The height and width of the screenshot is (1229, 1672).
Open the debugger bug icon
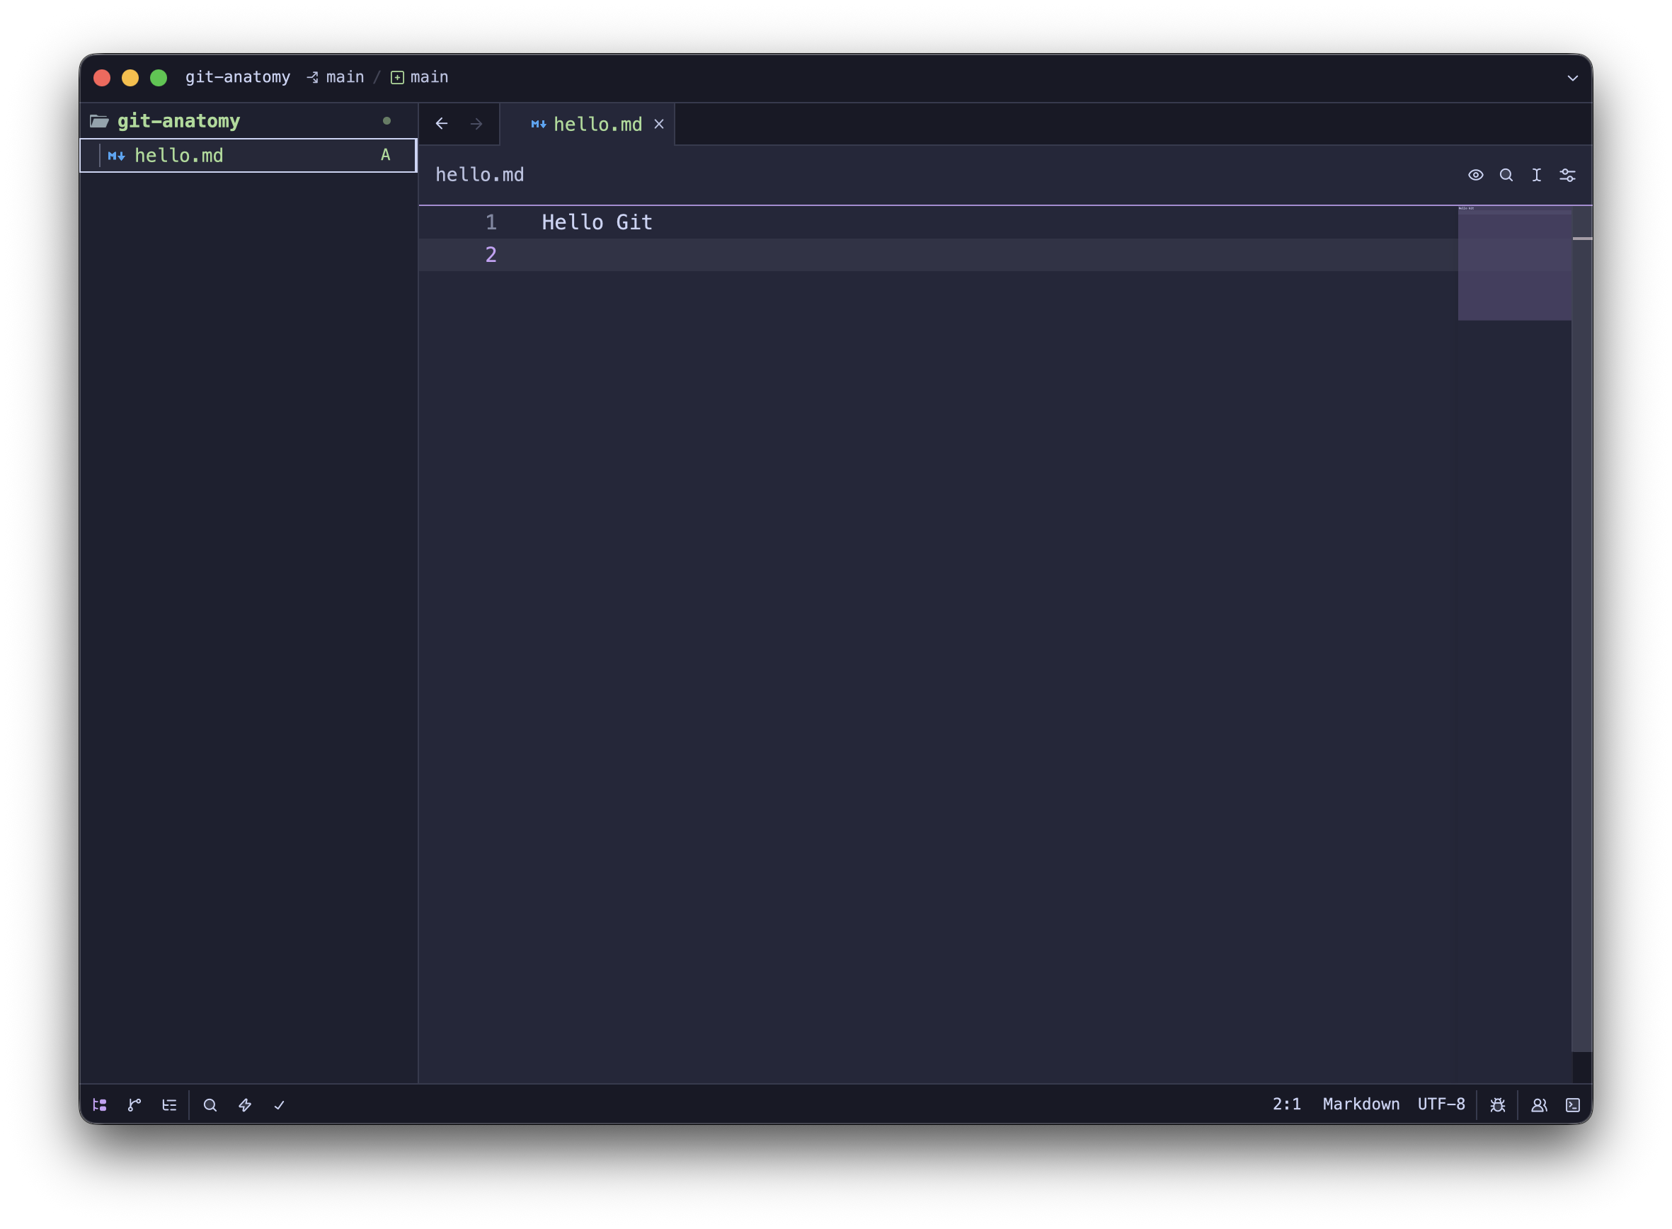[x=1498, y=1105]
